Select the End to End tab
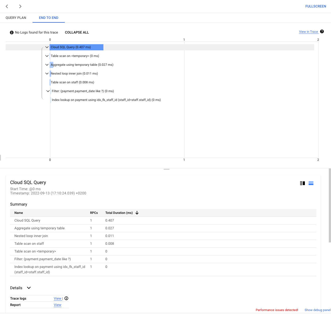 [x=49, y=18]
